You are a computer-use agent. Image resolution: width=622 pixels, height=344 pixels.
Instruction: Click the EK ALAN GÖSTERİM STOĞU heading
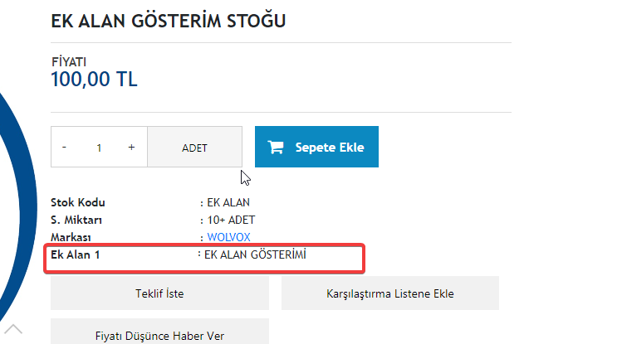point(169,21)
